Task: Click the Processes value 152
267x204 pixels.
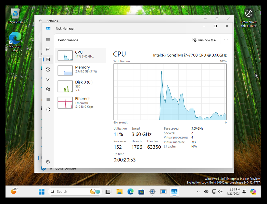Action: click(118, 147)
